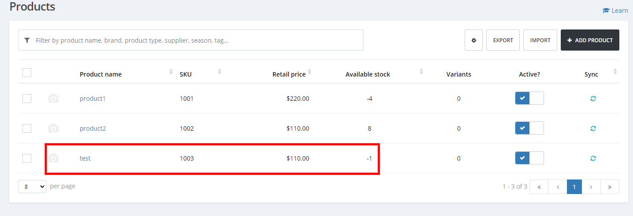Check the select-all checkbox in the header
633x216 pixels.
coord(27,73)
